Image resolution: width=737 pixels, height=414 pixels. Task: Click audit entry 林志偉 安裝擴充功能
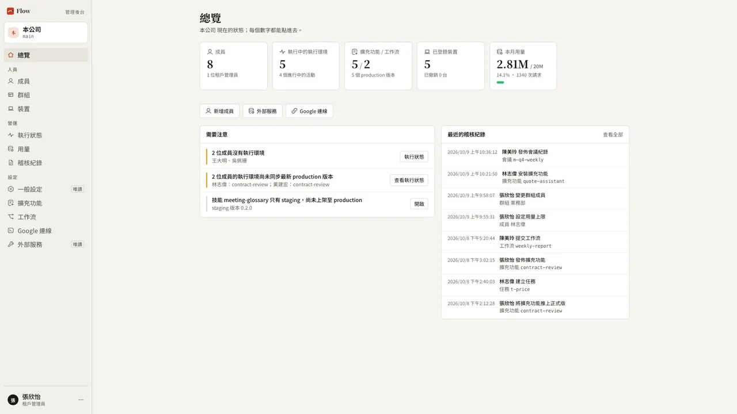coord(535,177)
